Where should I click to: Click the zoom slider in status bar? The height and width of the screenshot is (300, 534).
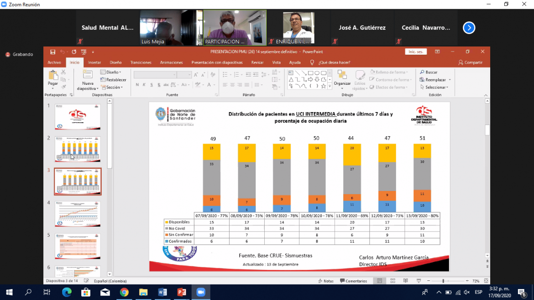[443, 281]
